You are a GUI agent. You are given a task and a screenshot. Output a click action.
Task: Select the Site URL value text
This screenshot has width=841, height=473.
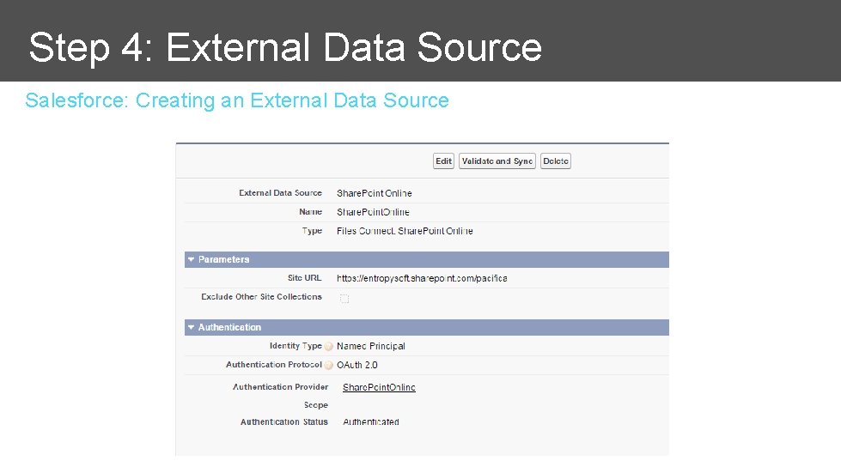pos(422,278)
